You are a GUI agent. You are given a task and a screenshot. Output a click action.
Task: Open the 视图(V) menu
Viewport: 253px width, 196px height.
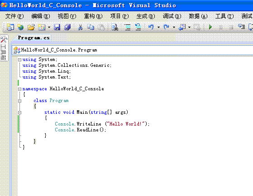[x=67, y=16]
